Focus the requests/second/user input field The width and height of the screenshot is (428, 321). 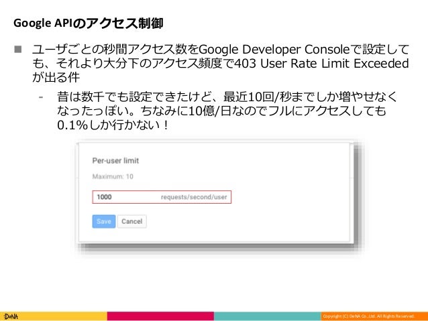click(162, 197)
